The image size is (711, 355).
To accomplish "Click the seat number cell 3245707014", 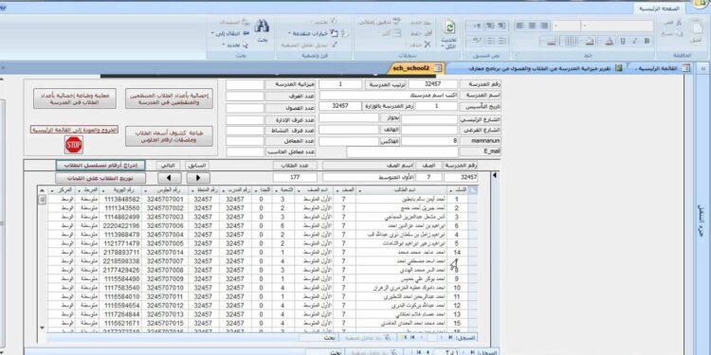I will [x=165, y=252].
